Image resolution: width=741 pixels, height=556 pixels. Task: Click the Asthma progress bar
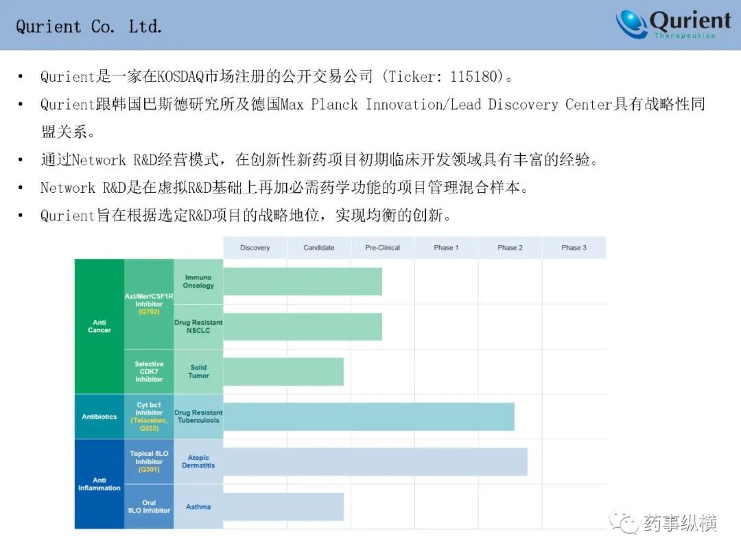point(283,507)
